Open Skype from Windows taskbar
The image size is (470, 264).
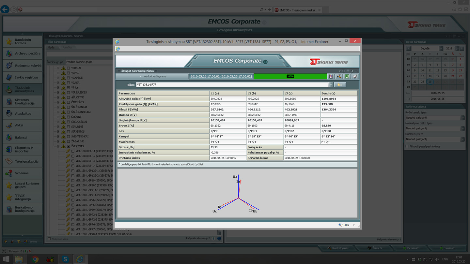65,259
